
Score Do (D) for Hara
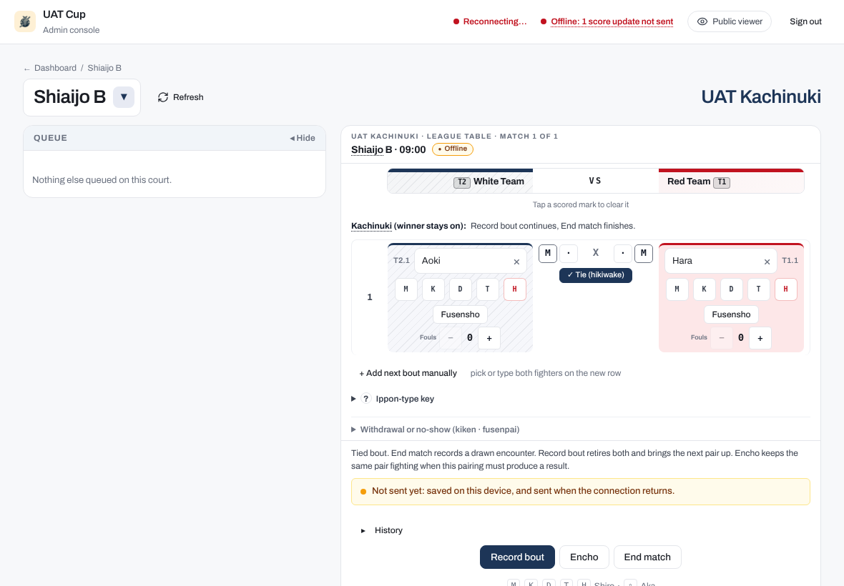pyautogui.click(x=732, y=289)
